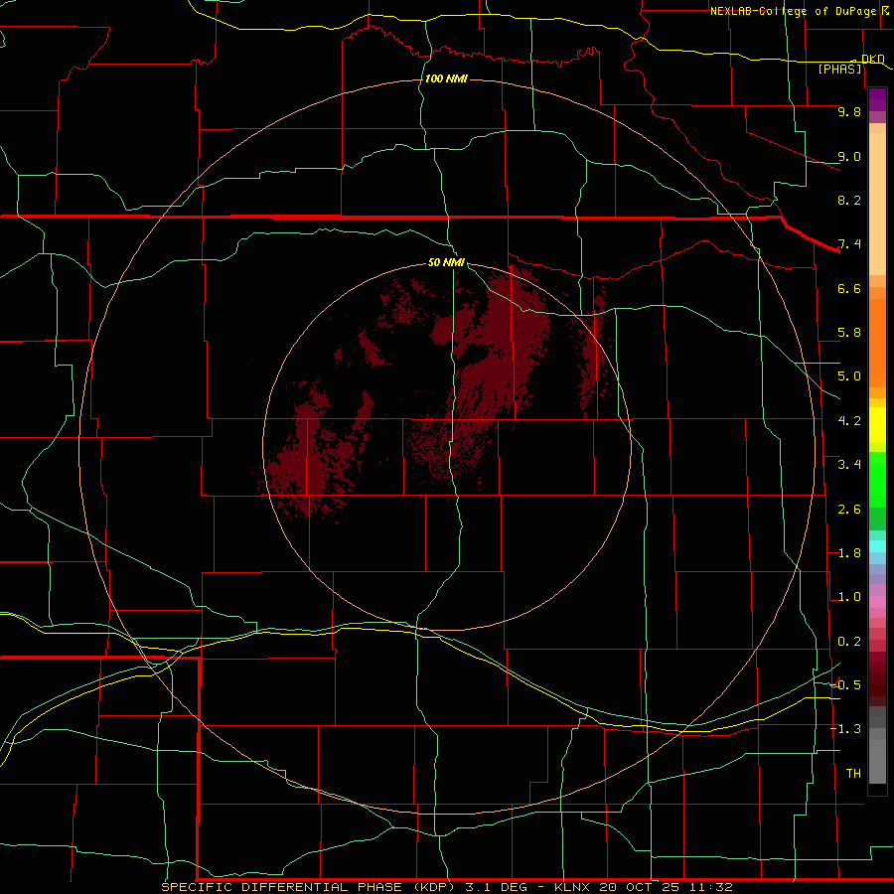The width and height of the screenshot is (894, 894).
Task: Click the 8.2 scale label
Action: pos(849,200)
